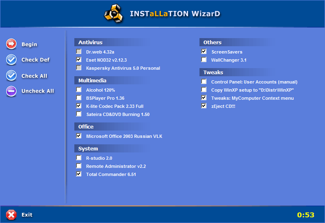Screen dimensions: 325x223
Task: Enable Copy WinXP setup to D:\Distr\WinXP checkbox
Action: 204,90
